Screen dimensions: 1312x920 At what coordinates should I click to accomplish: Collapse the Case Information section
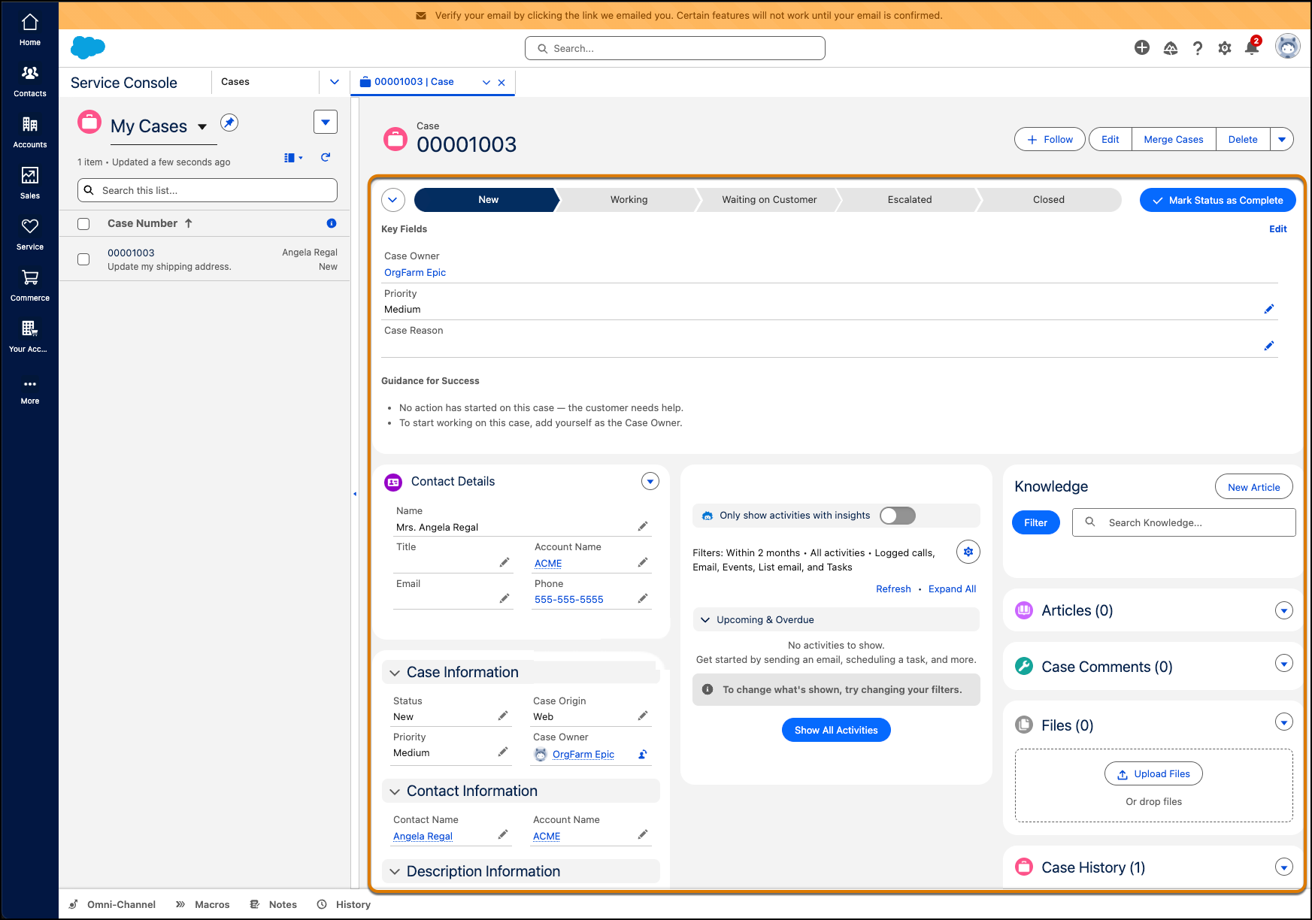pos(395,673)
